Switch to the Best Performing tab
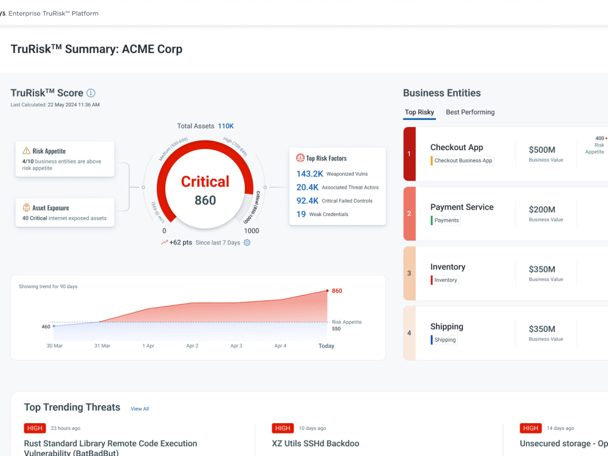This screenshot has width=608, height=456. point(470,112)
